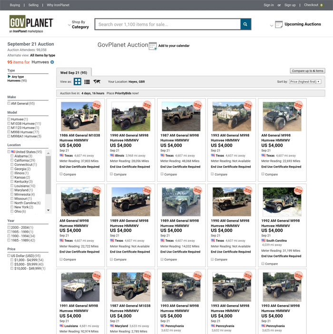Check the Louisiana location filter

(x=12, y=186)
